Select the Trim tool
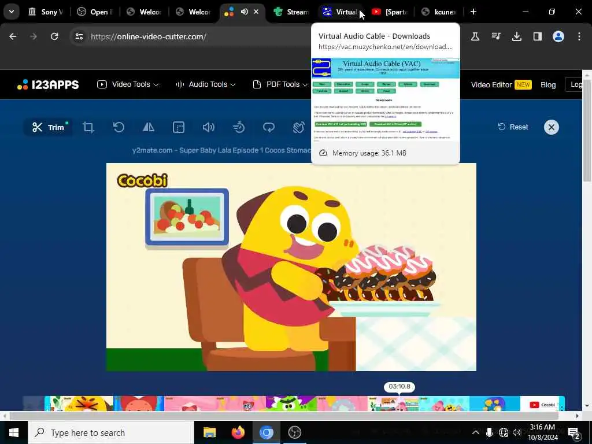Image resolution: width=592 pixels, height=444 pixels. point(49,127)
